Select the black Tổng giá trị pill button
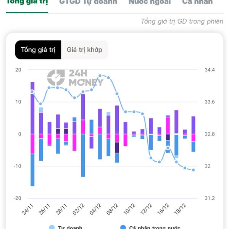This screenshot has width=229, height=229. 38,50
